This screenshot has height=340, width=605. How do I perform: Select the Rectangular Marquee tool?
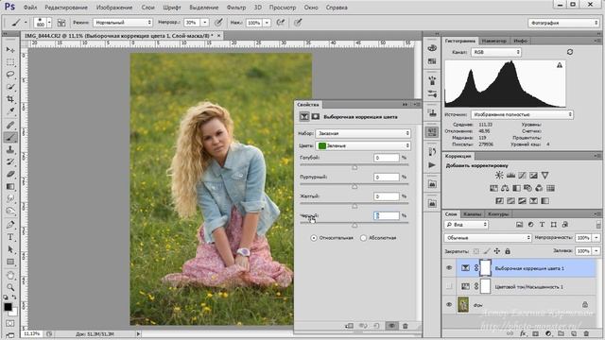coord(10,62)
